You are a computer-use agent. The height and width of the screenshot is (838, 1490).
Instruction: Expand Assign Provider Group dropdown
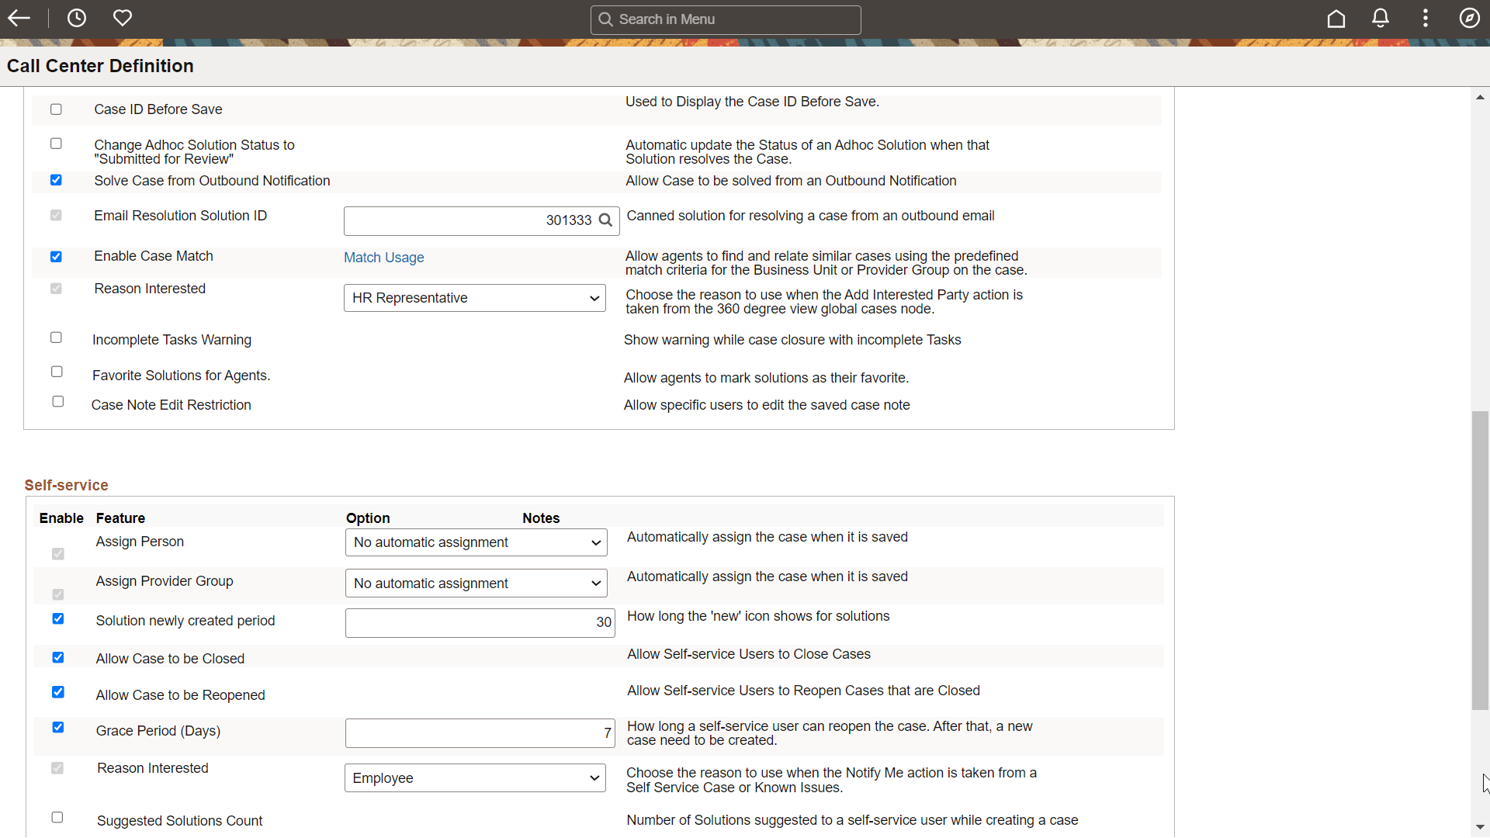(476, 583)
